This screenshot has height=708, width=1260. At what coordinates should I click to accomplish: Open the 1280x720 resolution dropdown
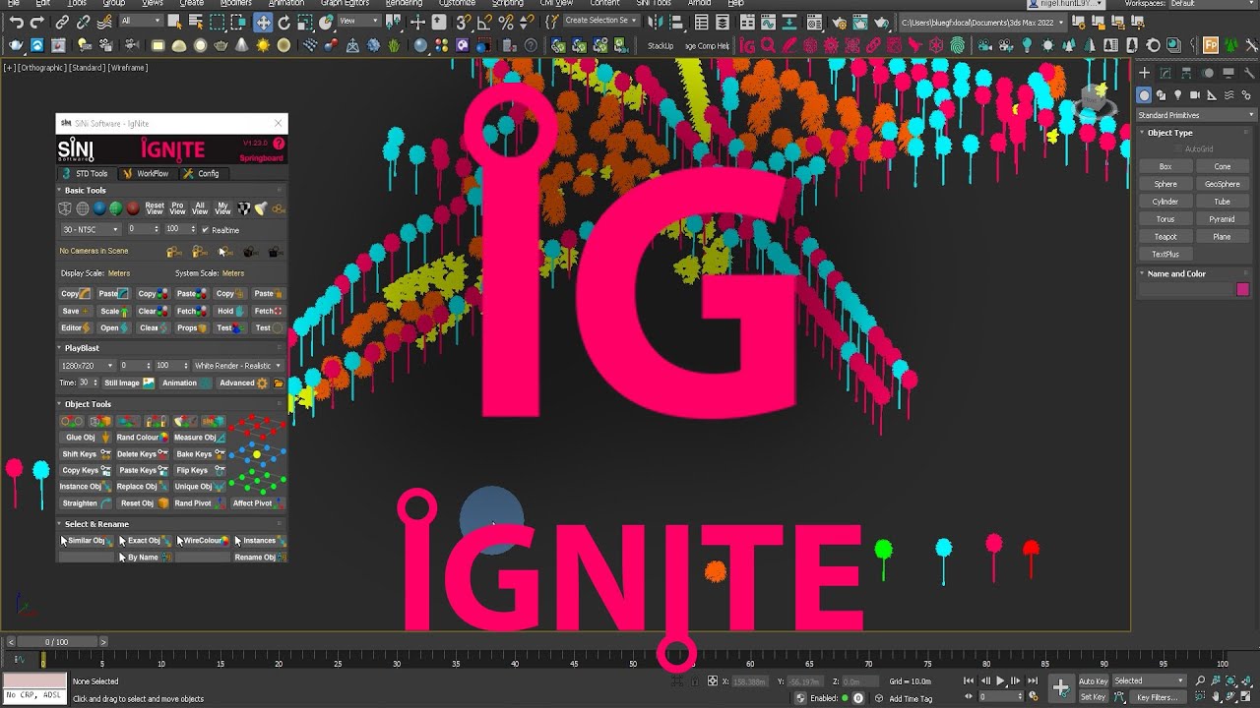[87, 366]
